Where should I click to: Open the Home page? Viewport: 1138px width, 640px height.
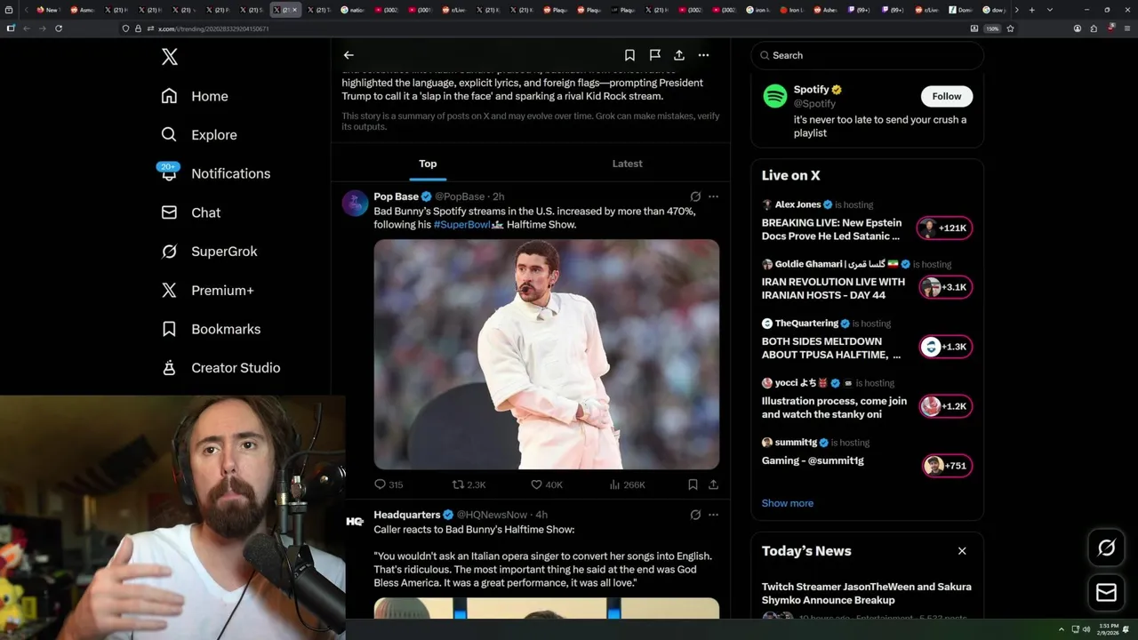[195, 96]
